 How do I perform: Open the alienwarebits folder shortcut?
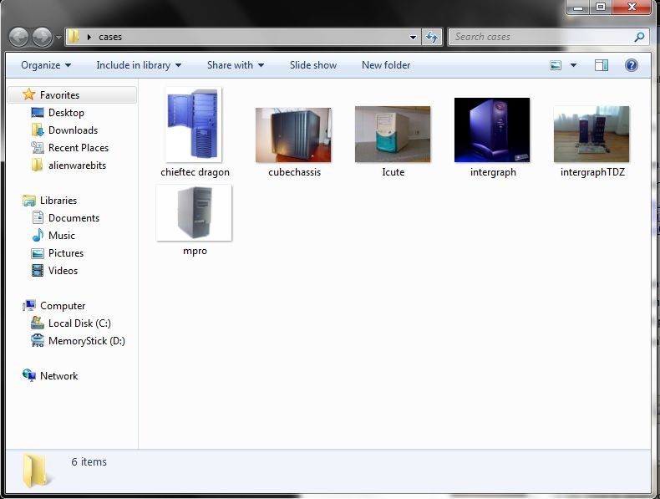pos(77,165)
